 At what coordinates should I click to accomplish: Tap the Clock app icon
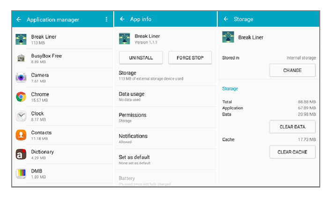pyautogui.click(x=21, y=116)
